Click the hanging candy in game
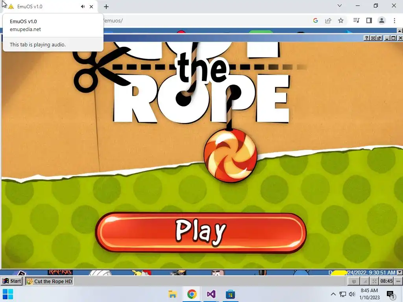Image resolution: width=403 pixels, height=302 pixels. tap(230, 156)
